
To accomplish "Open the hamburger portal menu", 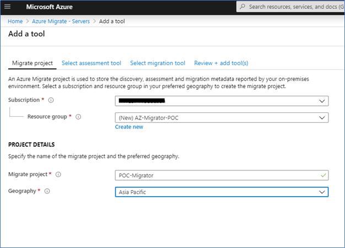I will (x=7, y=7).
